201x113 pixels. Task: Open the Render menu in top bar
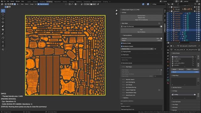click(12, 1)
